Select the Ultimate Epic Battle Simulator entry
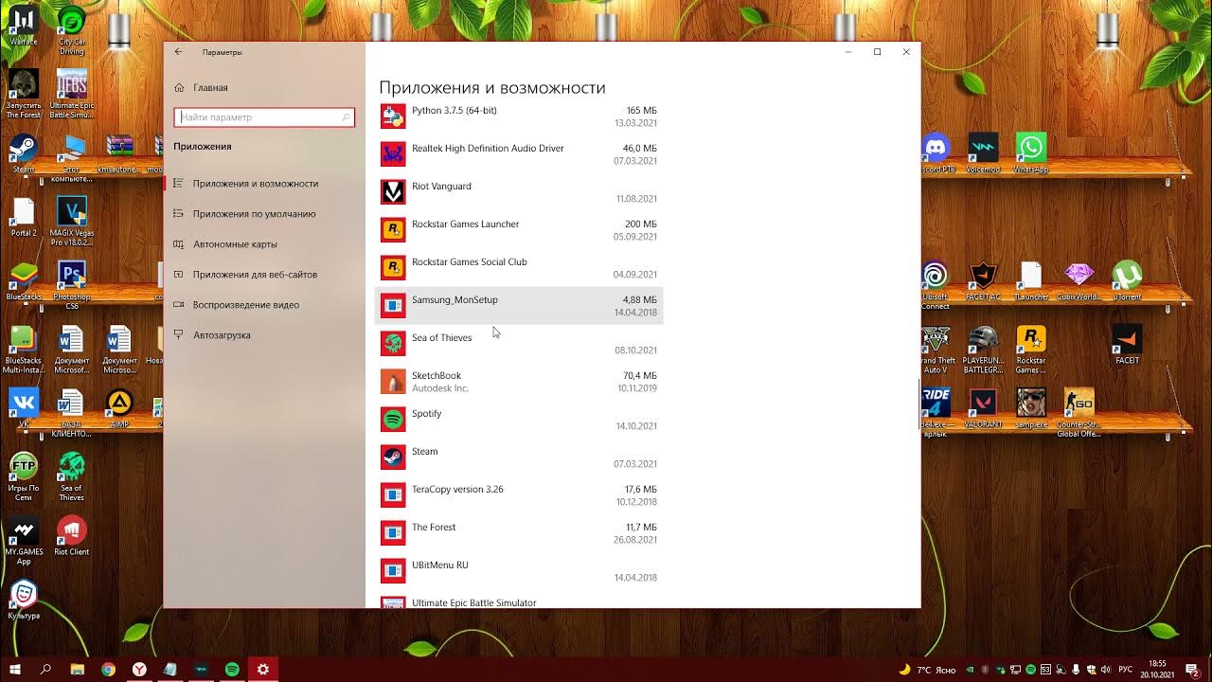Viewport: 1212px width, 682px height. point(519,601)
